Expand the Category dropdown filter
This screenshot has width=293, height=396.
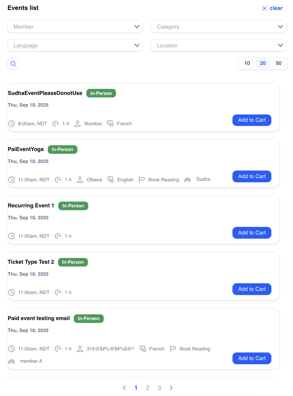218,27
